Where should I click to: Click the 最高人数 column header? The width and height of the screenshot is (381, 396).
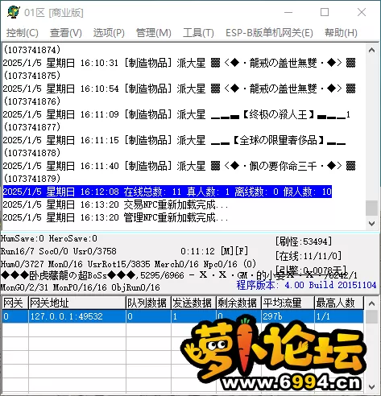click(339, 303)
